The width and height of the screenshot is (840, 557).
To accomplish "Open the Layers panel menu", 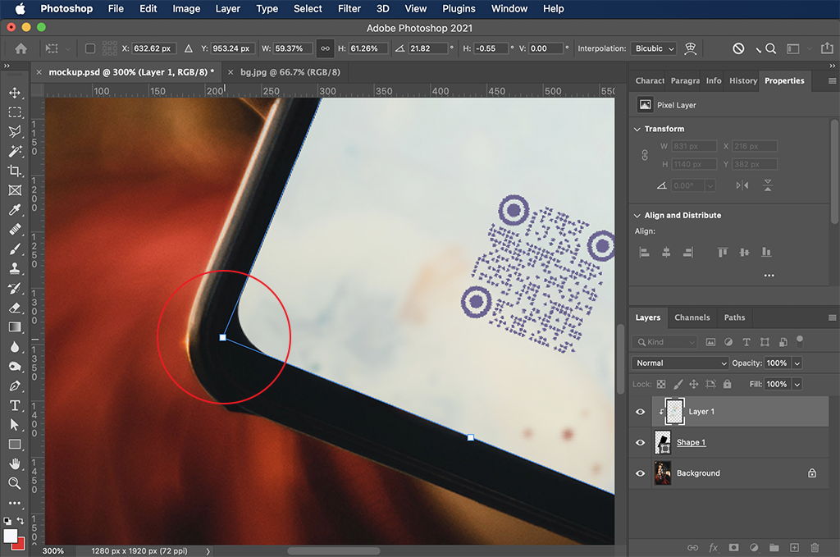I will tap(832, 317).
